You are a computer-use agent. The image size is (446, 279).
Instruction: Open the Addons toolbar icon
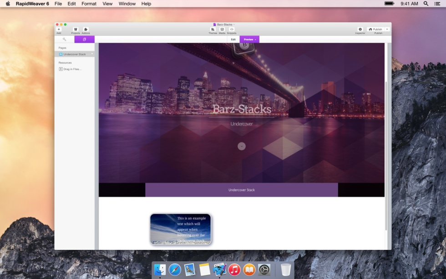pyautogui.click(x=86, y=29)
